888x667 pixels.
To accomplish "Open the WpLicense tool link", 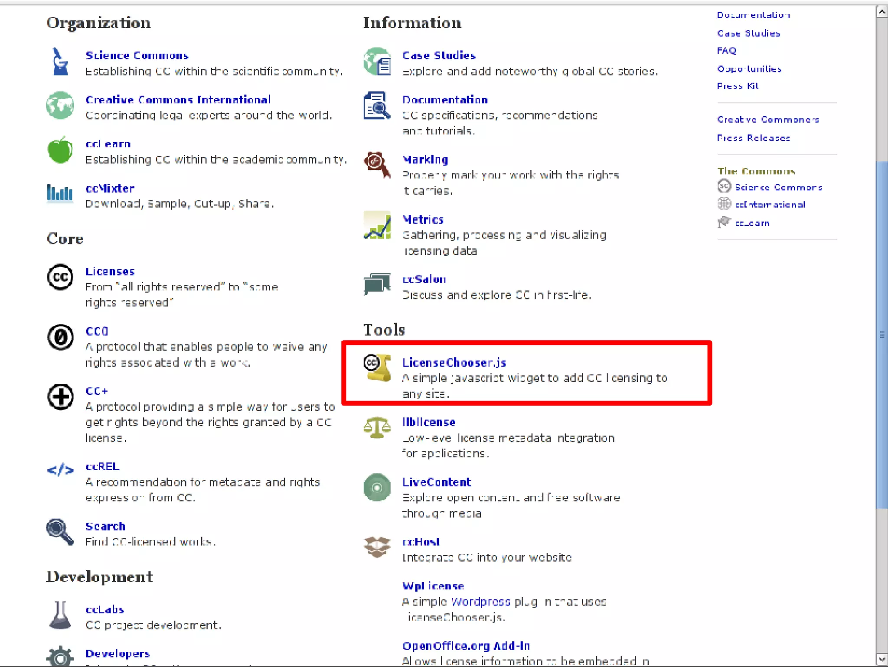I will coord(433,586).
